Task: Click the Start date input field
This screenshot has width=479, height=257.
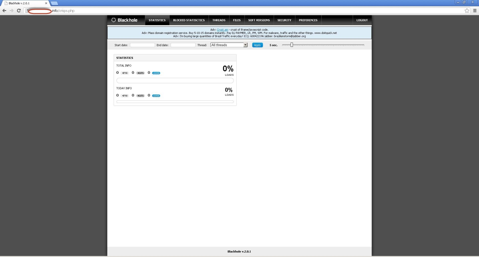Action: click(142, 45)
